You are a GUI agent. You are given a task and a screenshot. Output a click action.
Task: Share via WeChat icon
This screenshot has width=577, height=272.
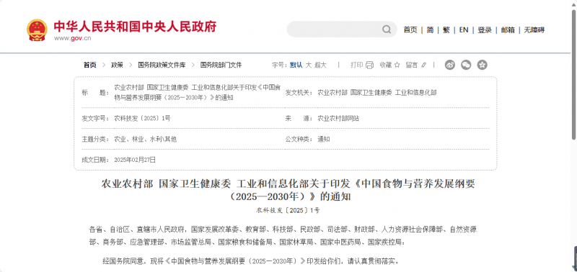click(x=466, y=65)
